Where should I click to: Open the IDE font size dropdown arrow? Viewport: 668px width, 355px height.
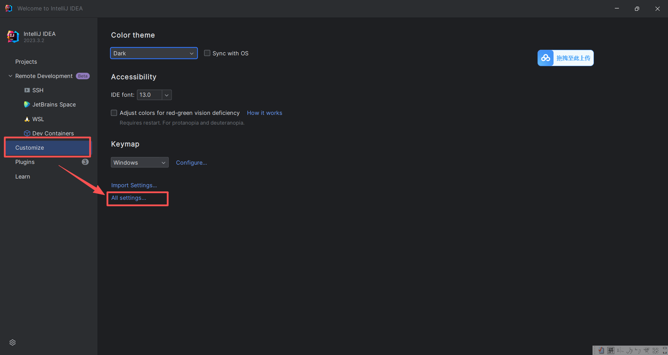point(167,95)
